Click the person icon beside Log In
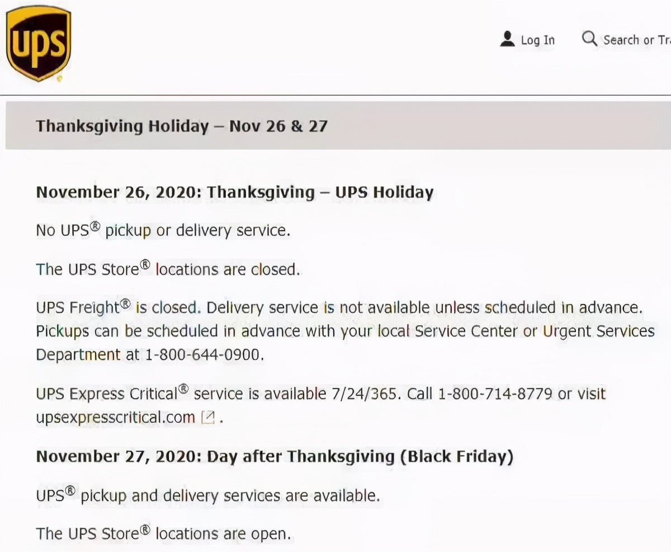The height and width of the screenshot is (552, 671). click(507, 39)
